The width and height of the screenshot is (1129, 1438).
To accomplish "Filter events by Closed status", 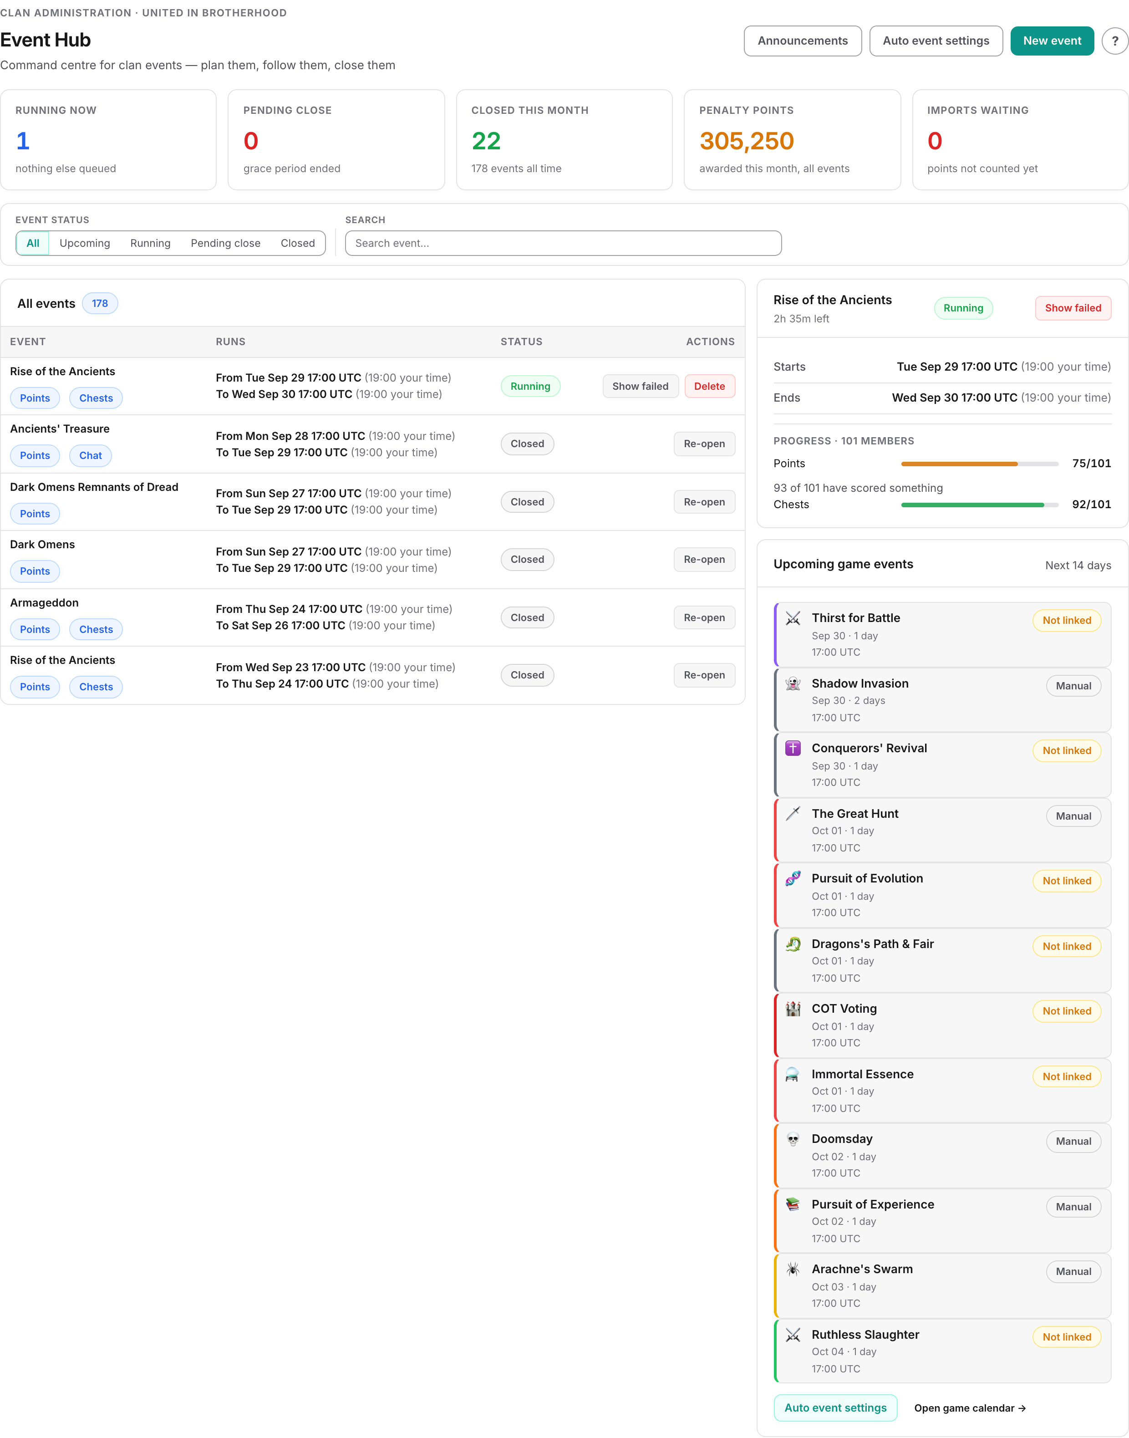I will 297,243.
